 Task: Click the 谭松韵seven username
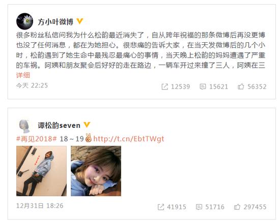coord(59,126)
